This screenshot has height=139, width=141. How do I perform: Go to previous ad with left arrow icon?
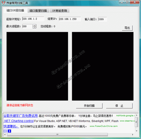[5, 131]
